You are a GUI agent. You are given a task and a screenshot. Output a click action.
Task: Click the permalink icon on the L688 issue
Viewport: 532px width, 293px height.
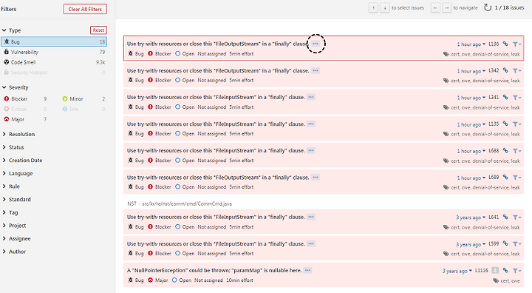coord(505,151)
